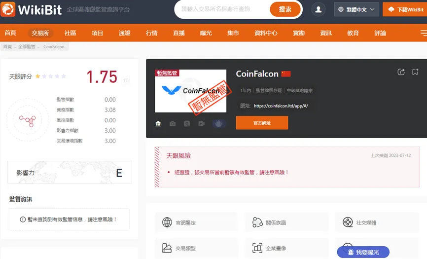Go to 首頁 in the navigation bar

coord(10,33)
